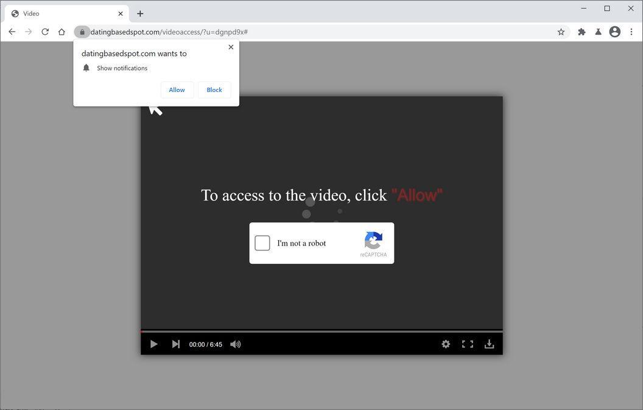Switch to the Video browser tab

click(x=61, y=13)
